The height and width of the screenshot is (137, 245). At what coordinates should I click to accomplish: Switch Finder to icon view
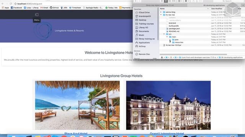click(162, 1)
